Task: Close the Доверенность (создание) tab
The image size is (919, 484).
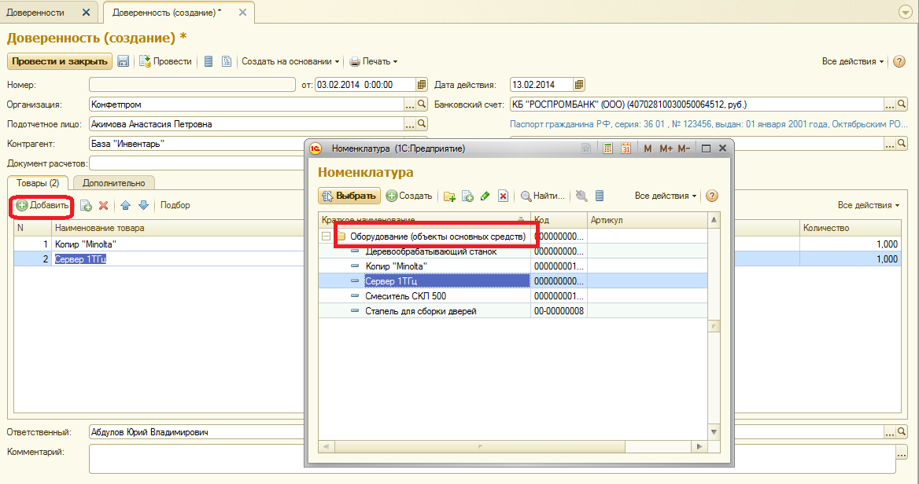Action: click(242, 13)
